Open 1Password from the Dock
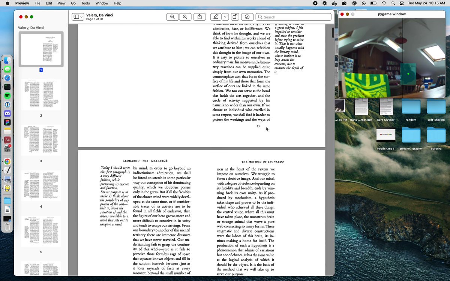Viewport: 450px width, 281px height. coord(7,105)
